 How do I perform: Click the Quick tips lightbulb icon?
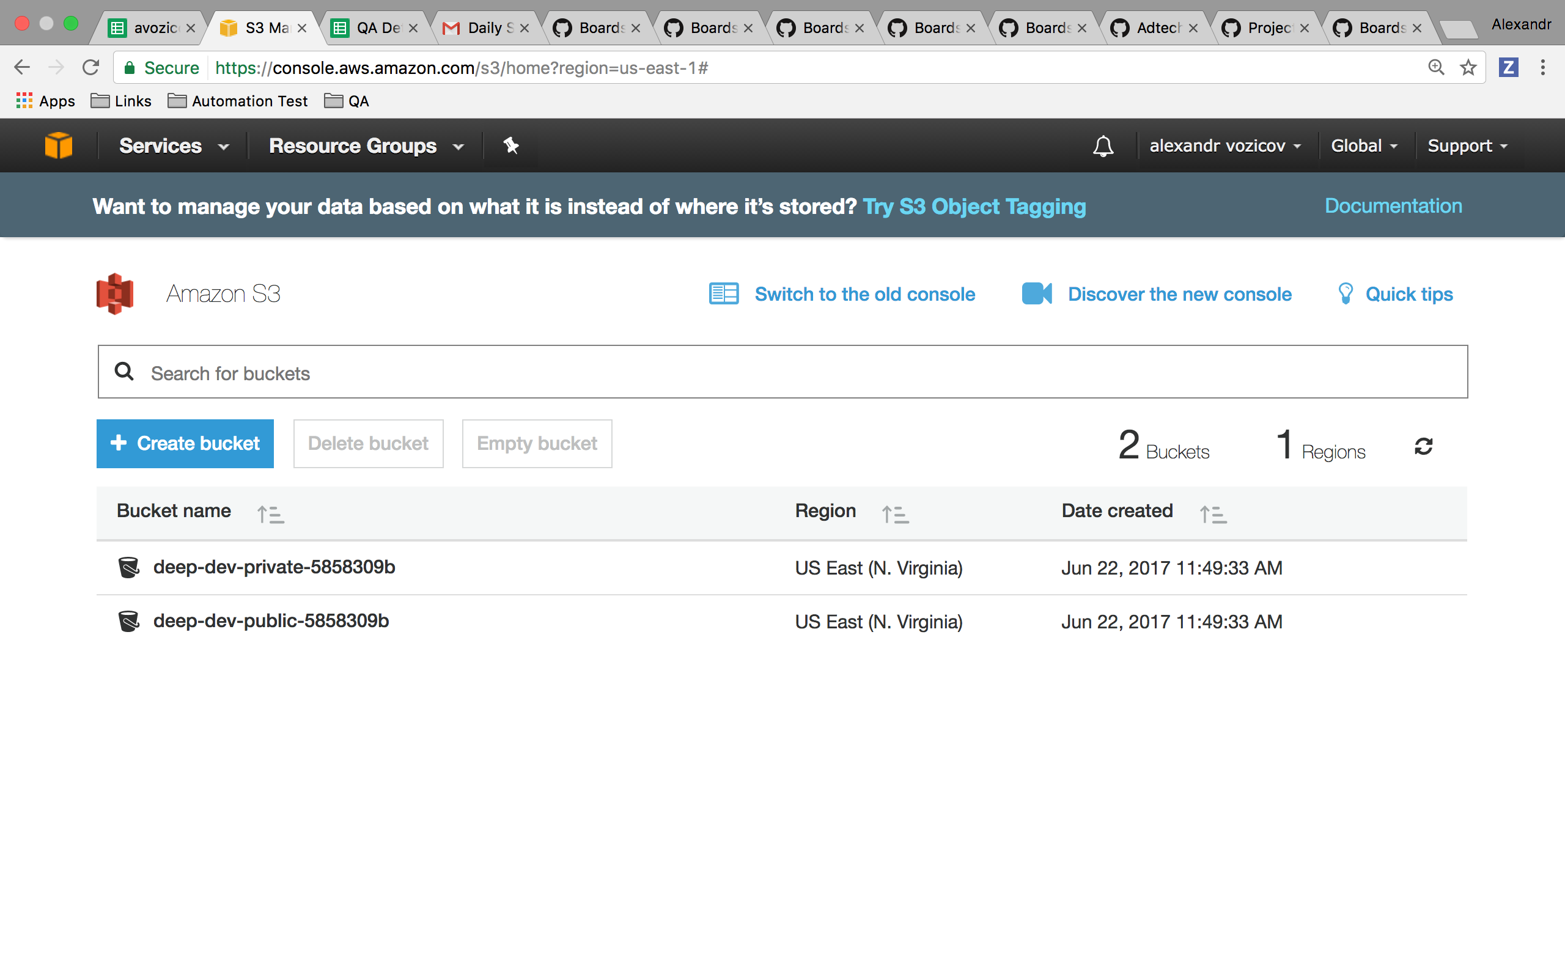pos(1346,293)
